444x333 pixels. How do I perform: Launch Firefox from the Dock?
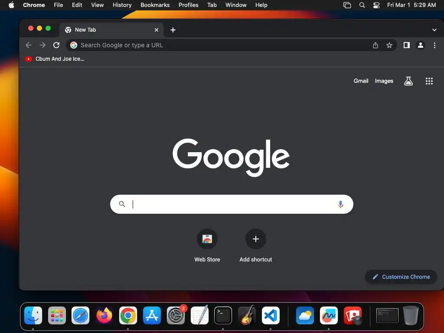(104, 315)
